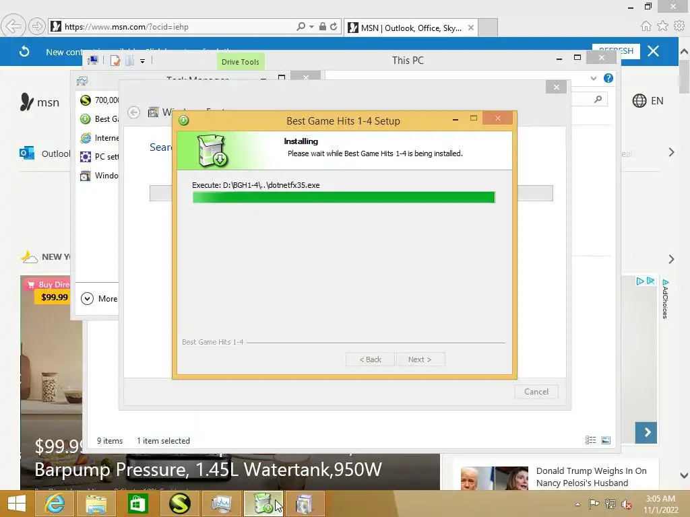Viewport: 690px width, 517px height.
Task: Select Best Game row in Task Manager
Action: pyautogui.click(x=100, y=119)
